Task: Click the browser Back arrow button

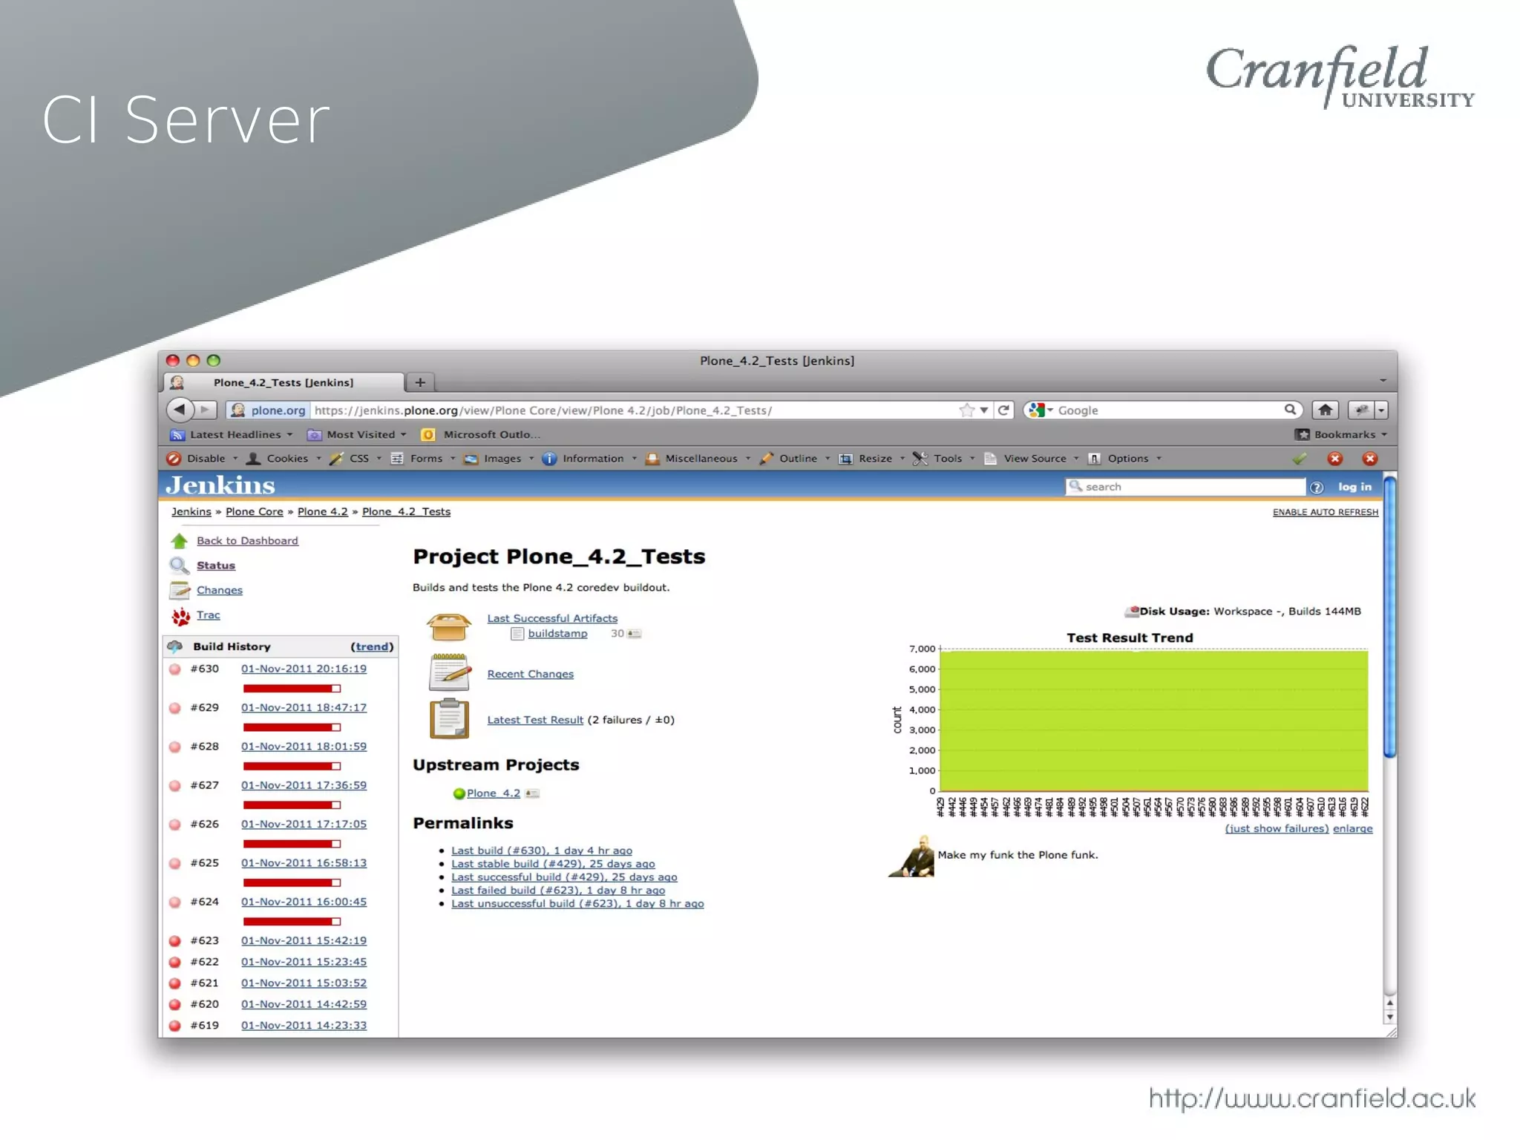Action: click(180, 410)
